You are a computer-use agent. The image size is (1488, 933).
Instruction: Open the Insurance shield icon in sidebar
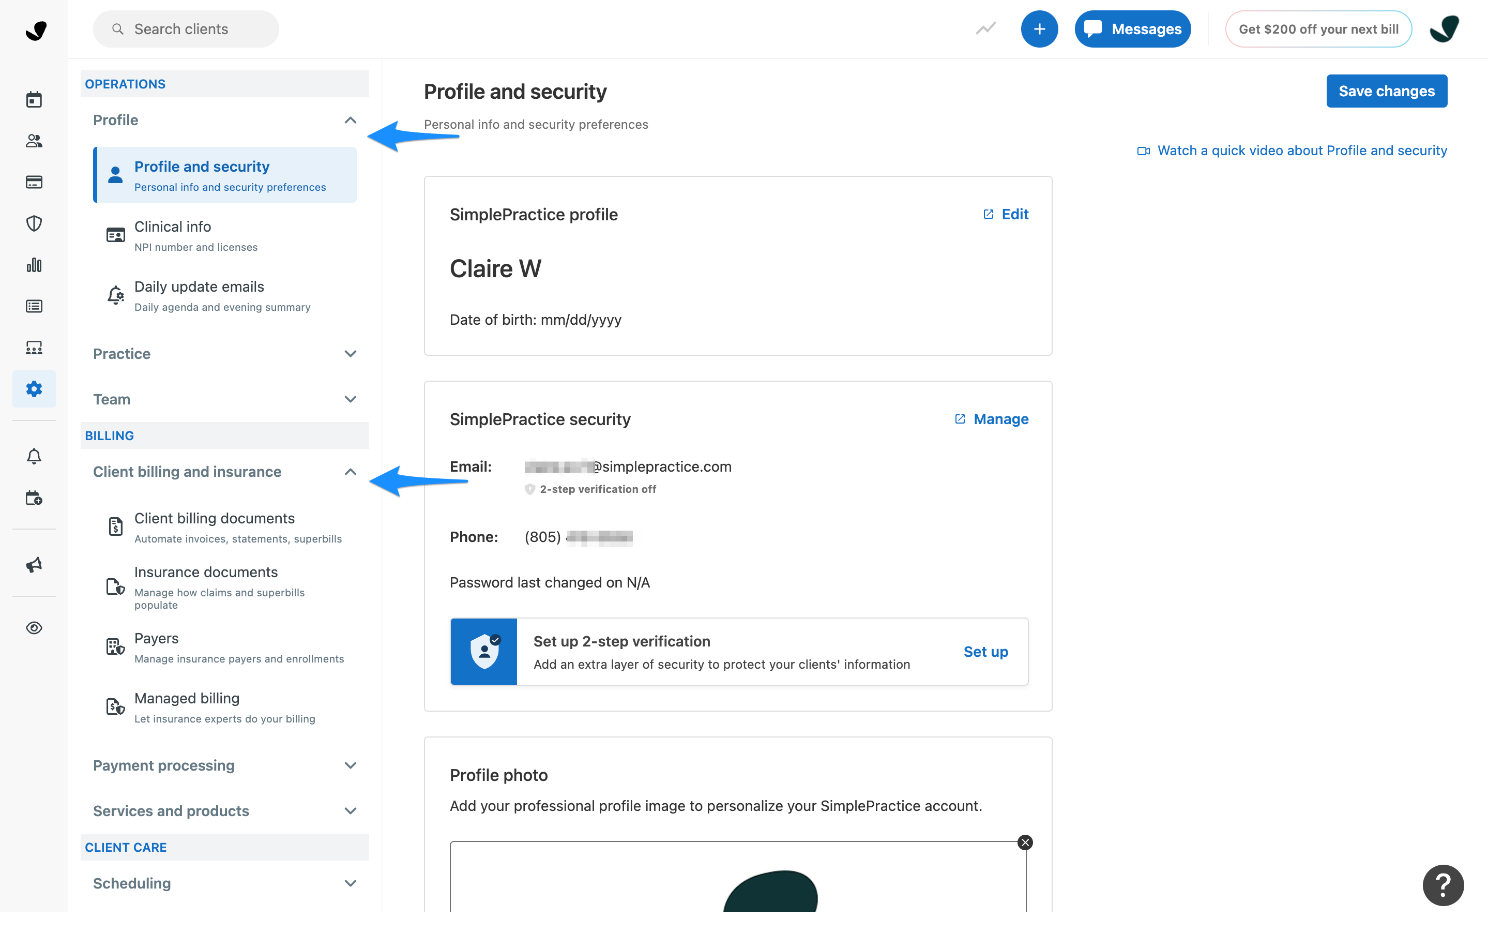coord(34,223)
